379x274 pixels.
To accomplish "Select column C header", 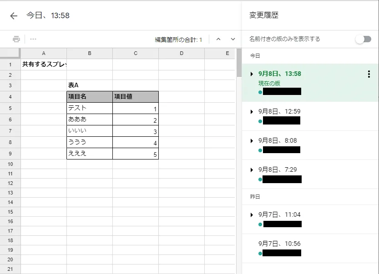I will (x=136, y=53).
